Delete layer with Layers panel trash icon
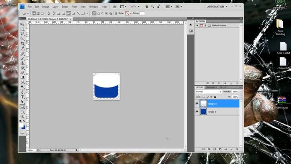This screenshot has height=164, width=291. click(x=237, y=149)
